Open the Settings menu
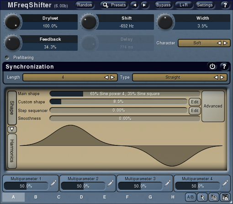Viewport: 233px width, 204px height. [205, 5]
